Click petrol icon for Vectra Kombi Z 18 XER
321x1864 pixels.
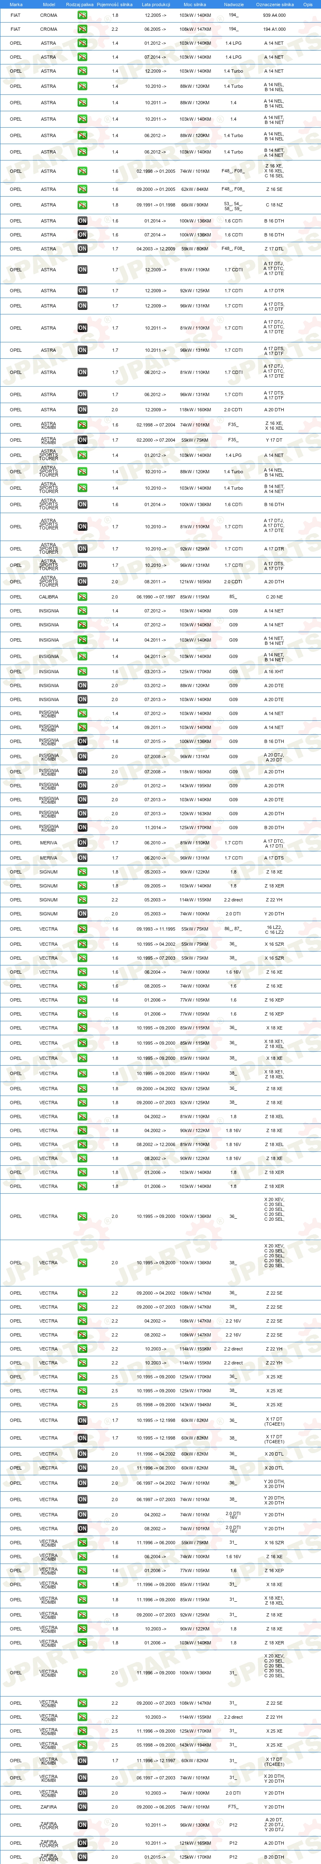(x=83, y=1643)
